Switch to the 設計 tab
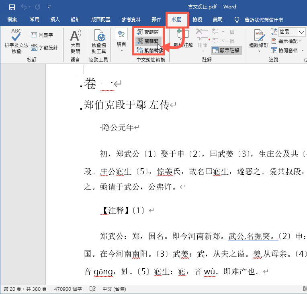 click(76, 20)
